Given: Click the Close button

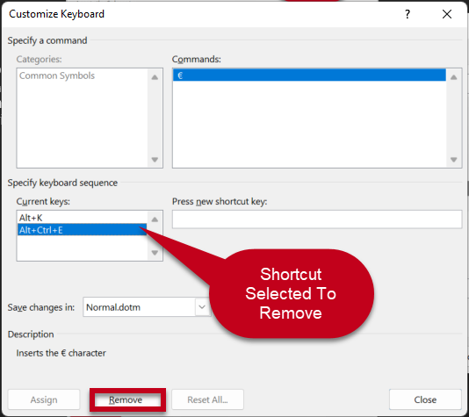Looking at the screenshot, I should click(425, 399).
